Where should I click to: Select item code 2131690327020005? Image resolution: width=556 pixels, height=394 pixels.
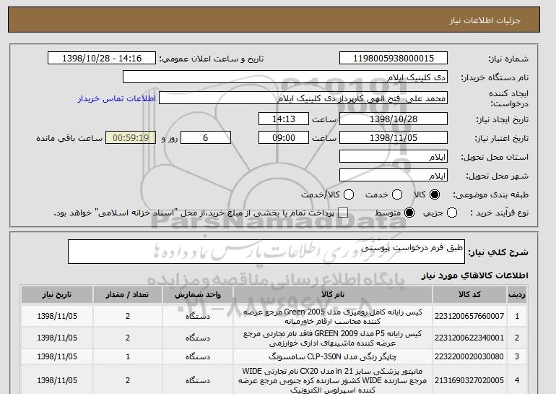[469, 380]
